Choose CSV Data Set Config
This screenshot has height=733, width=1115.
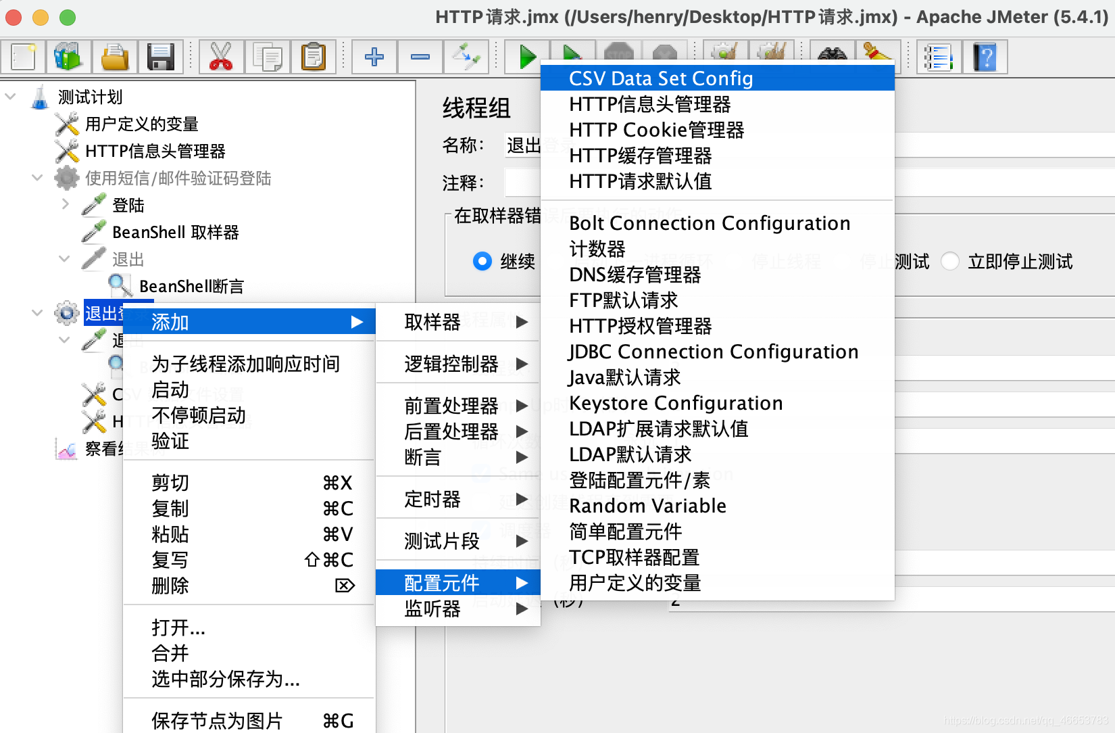click(718, 78)
